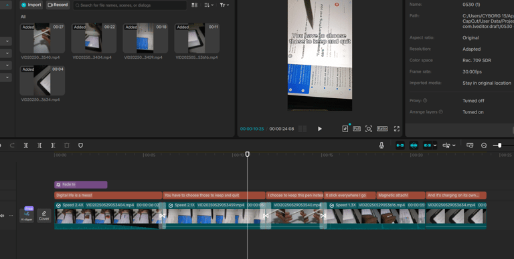Viewport: 514px width, 259px height.
Task: Select the Fade In effect clip
Action: click(80, 185)
